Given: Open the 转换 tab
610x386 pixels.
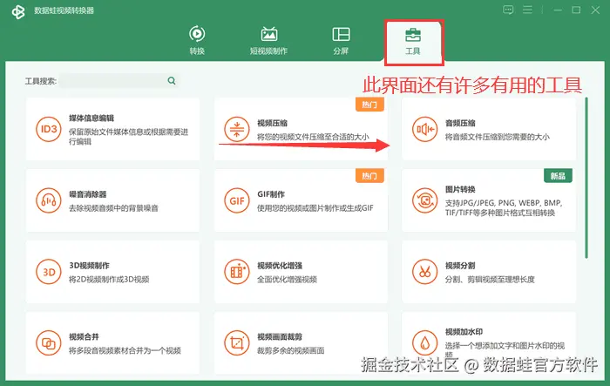Looking at the screenshot, I should [x=197, y=40].
